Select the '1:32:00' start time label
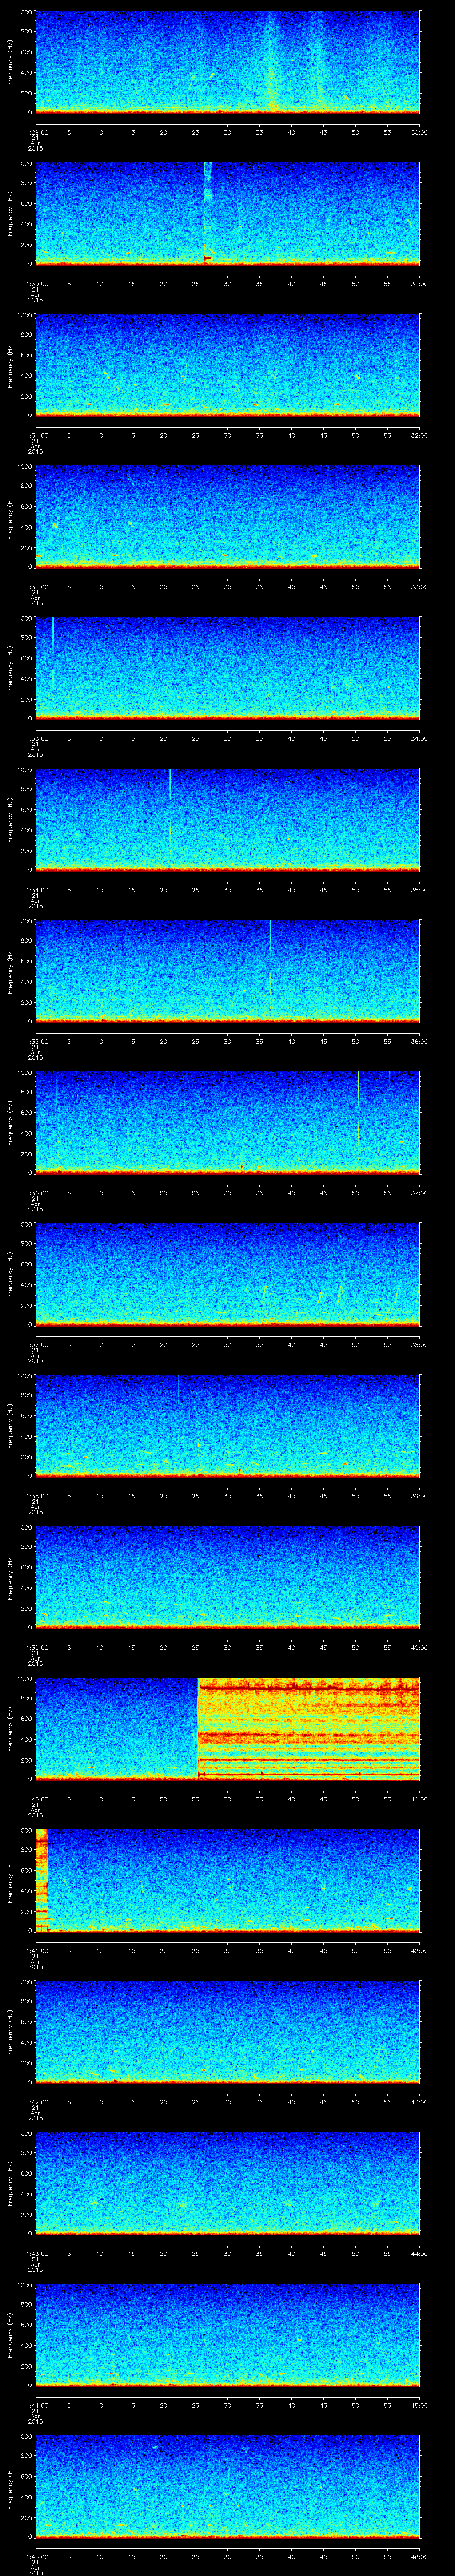Image resolution: width=455 pixels, height=2576 pixels. 36,587
